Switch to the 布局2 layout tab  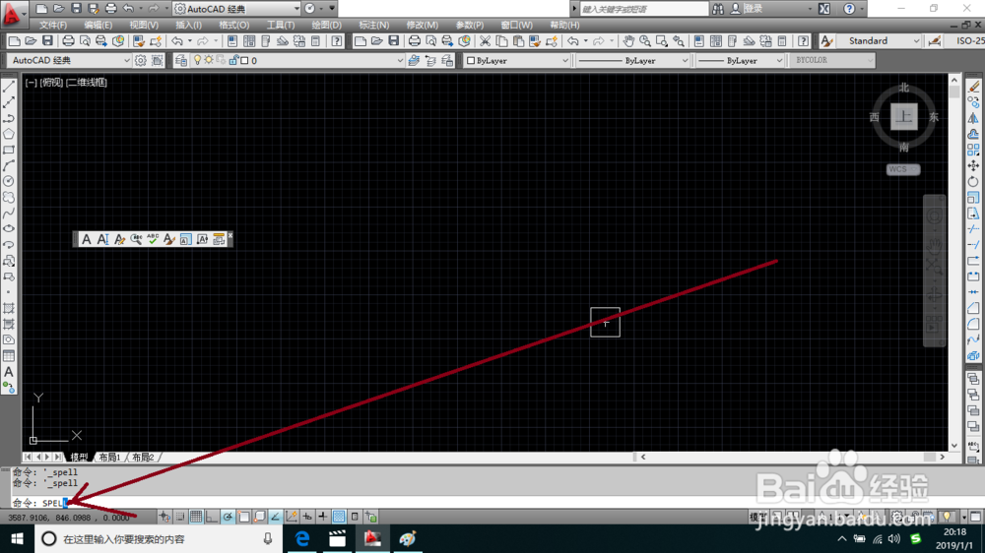(143, 457)
